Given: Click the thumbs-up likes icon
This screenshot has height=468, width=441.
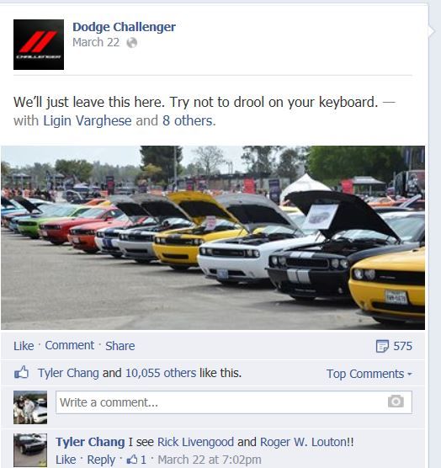Looking at the screenshot, I should coord(22,373).
